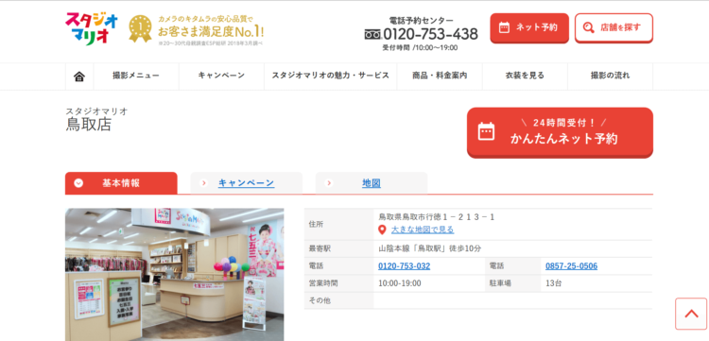709x341 pixels.
Task: Click the magnifier icon in 店舗を探す
Action: (x=588, y=27)
